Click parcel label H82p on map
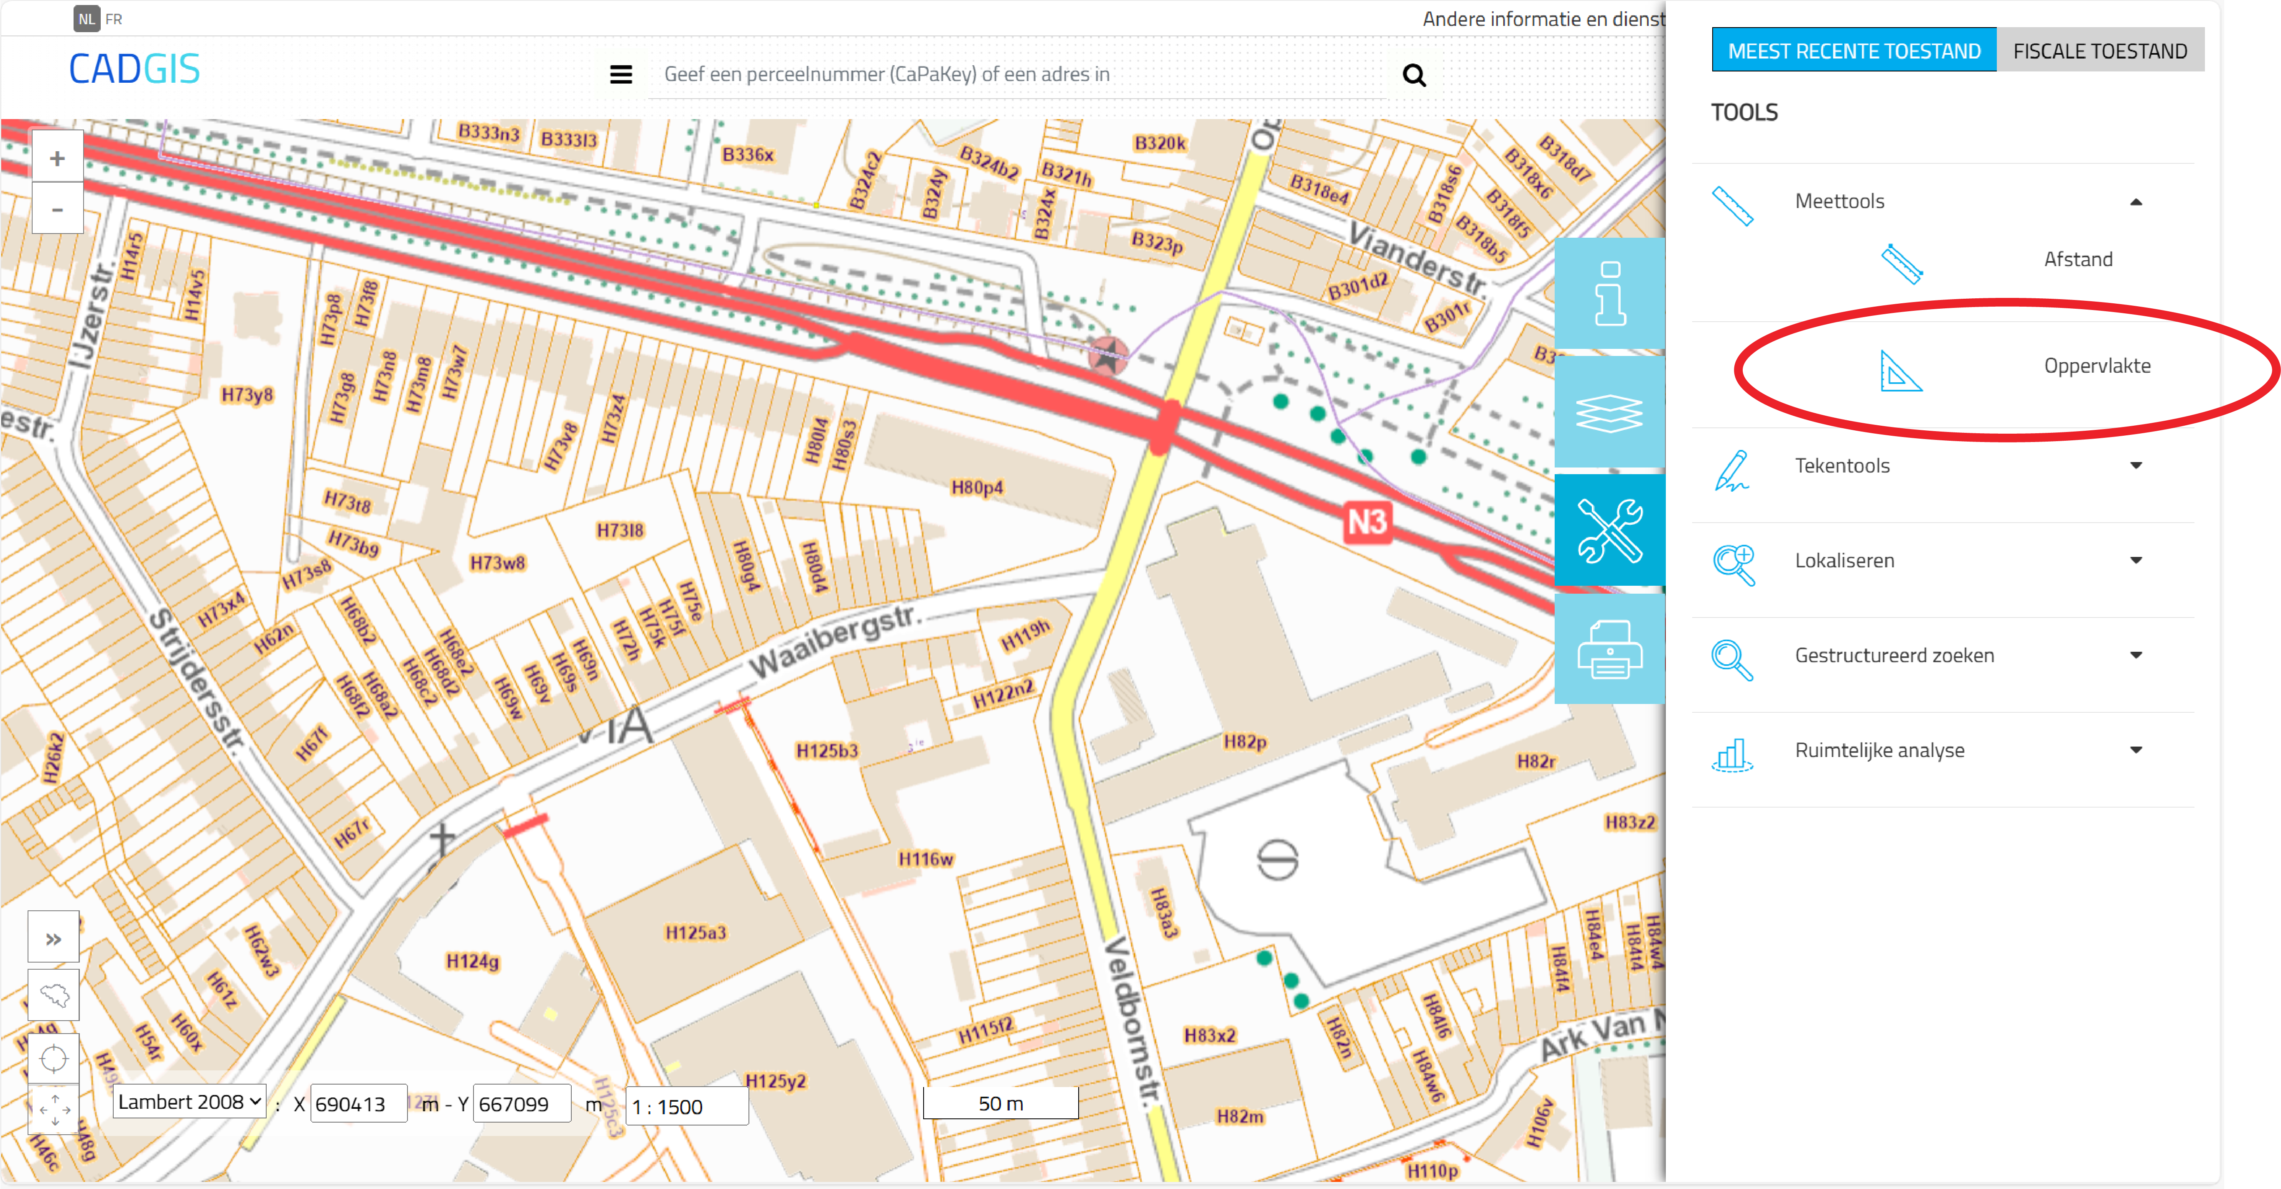The width and height of the screenshot is (2281, 1189). tap(1244, 742)
